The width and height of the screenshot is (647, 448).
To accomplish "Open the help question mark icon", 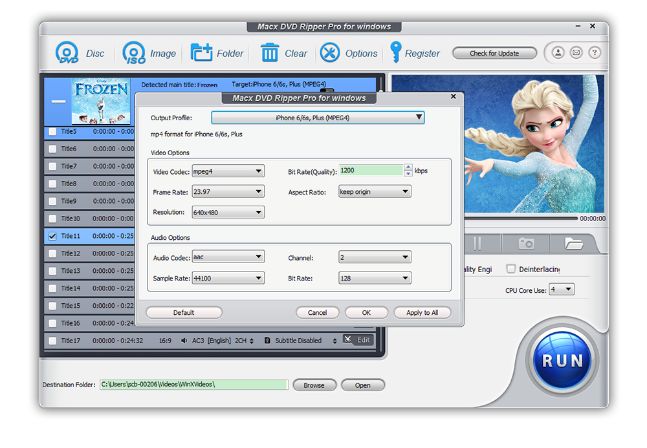I will click(x=595, y=53).
